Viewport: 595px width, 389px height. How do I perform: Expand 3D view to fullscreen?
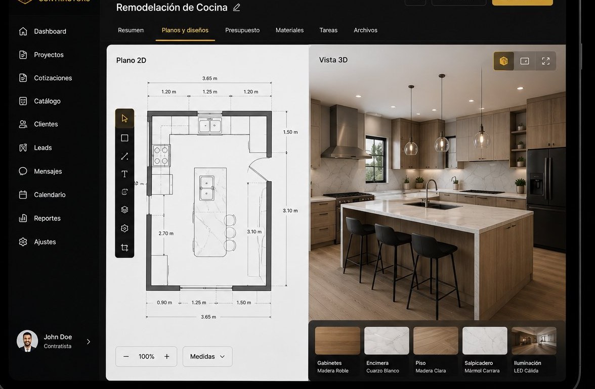pyautogui.click(x=545, y=61)
